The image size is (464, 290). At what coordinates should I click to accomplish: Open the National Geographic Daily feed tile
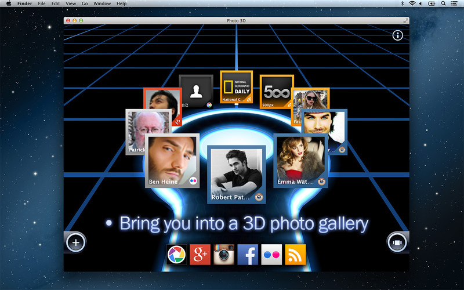[x=237, y=86]
